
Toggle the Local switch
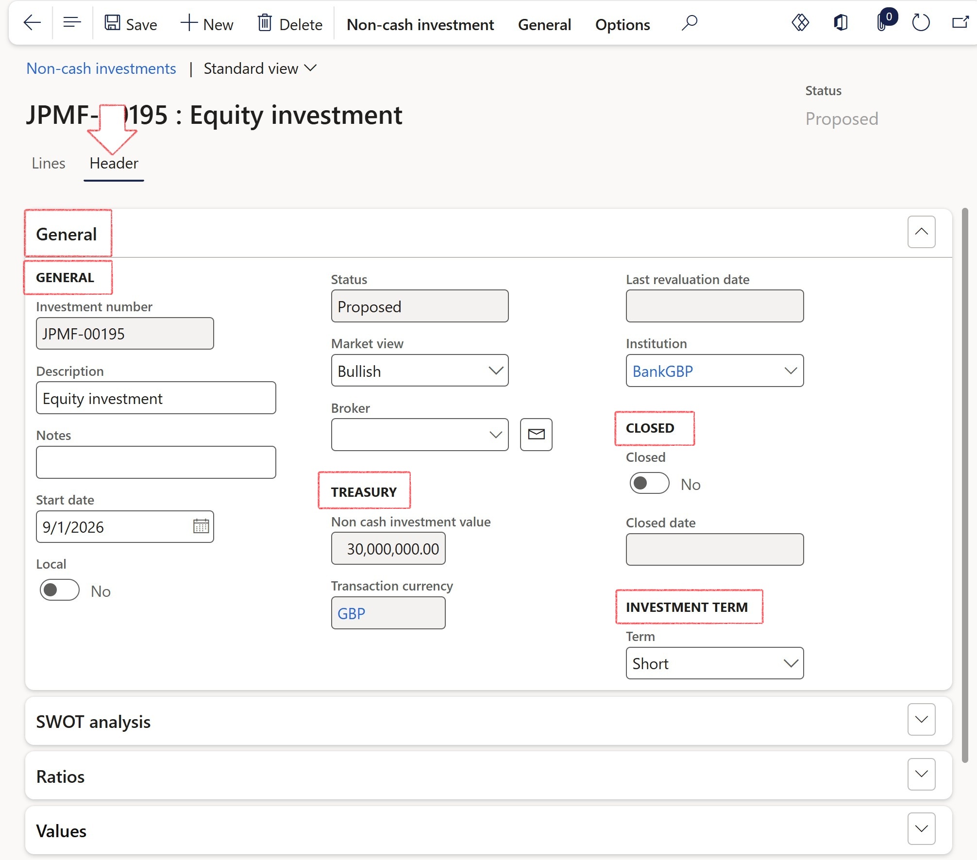click(x=60, y=590)
